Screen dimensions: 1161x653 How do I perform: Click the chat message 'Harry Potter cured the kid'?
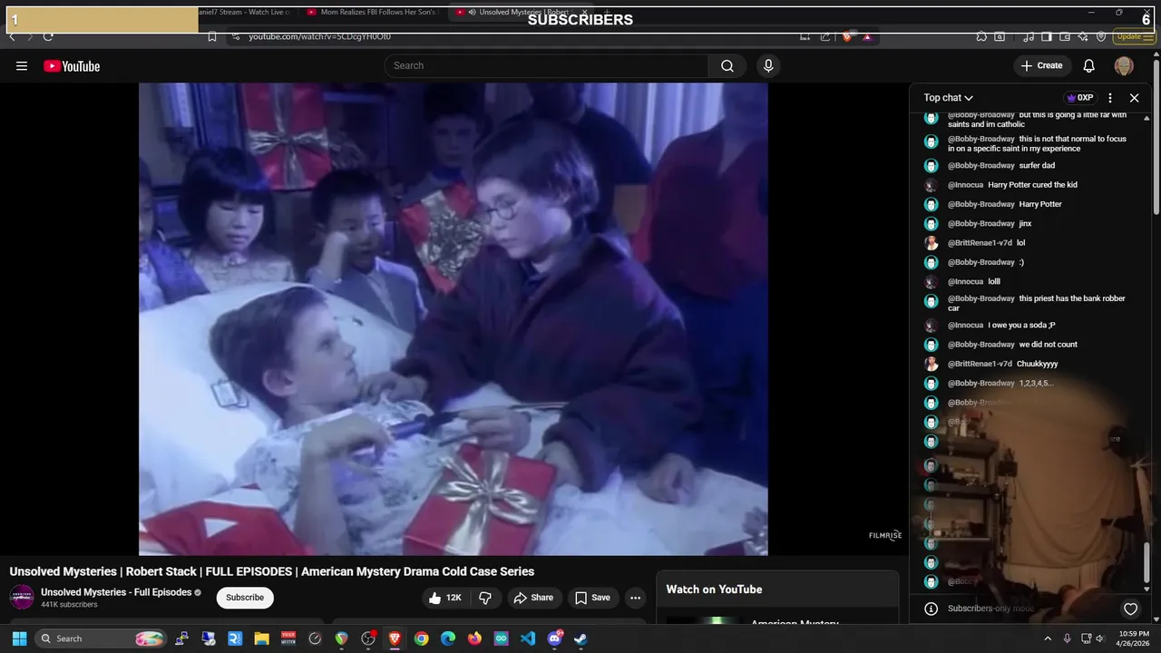tap(1032, 185)
